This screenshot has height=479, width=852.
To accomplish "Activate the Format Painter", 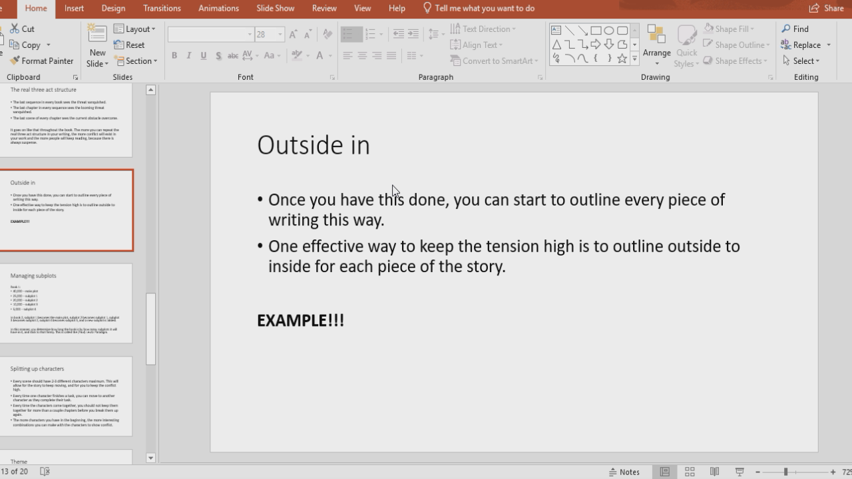I will pyautogui.click(x=40, y=61).
